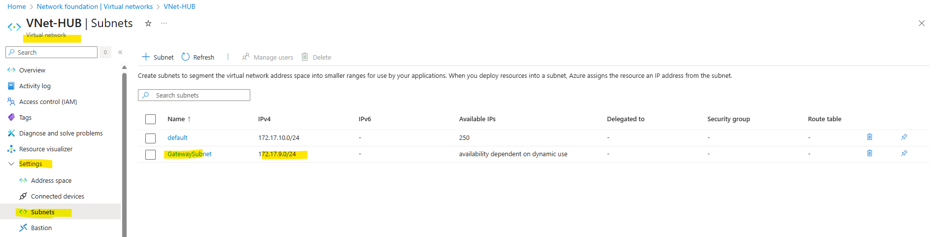Click the favorite star icon beside Subnets title
This screenshot has height=237, width=939.
[148, 23]
